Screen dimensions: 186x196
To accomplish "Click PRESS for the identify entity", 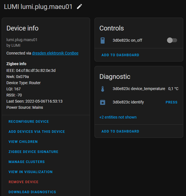I will (x=171, y=102).
